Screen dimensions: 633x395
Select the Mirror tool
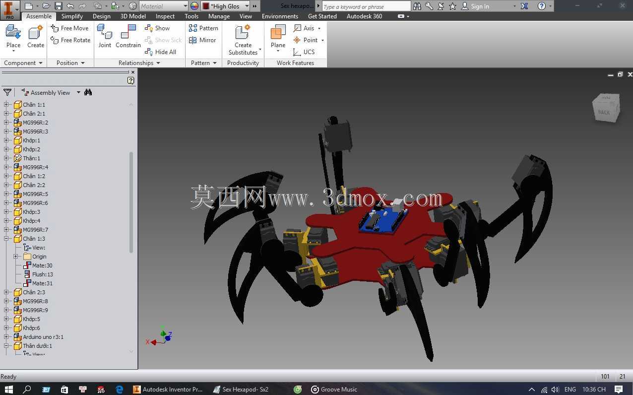202,40
